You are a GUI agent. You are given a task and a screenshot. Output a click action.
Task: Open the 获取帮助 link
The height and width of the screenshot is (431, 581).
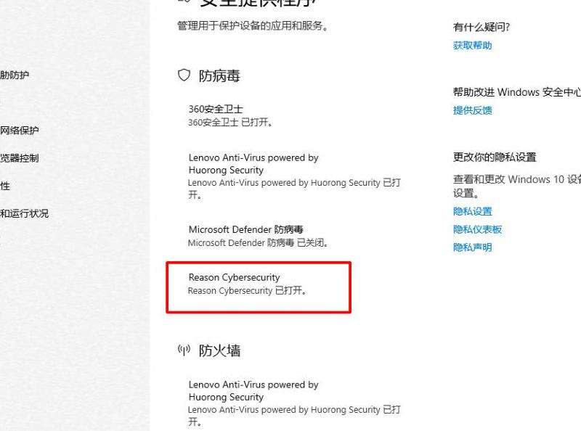473,46
